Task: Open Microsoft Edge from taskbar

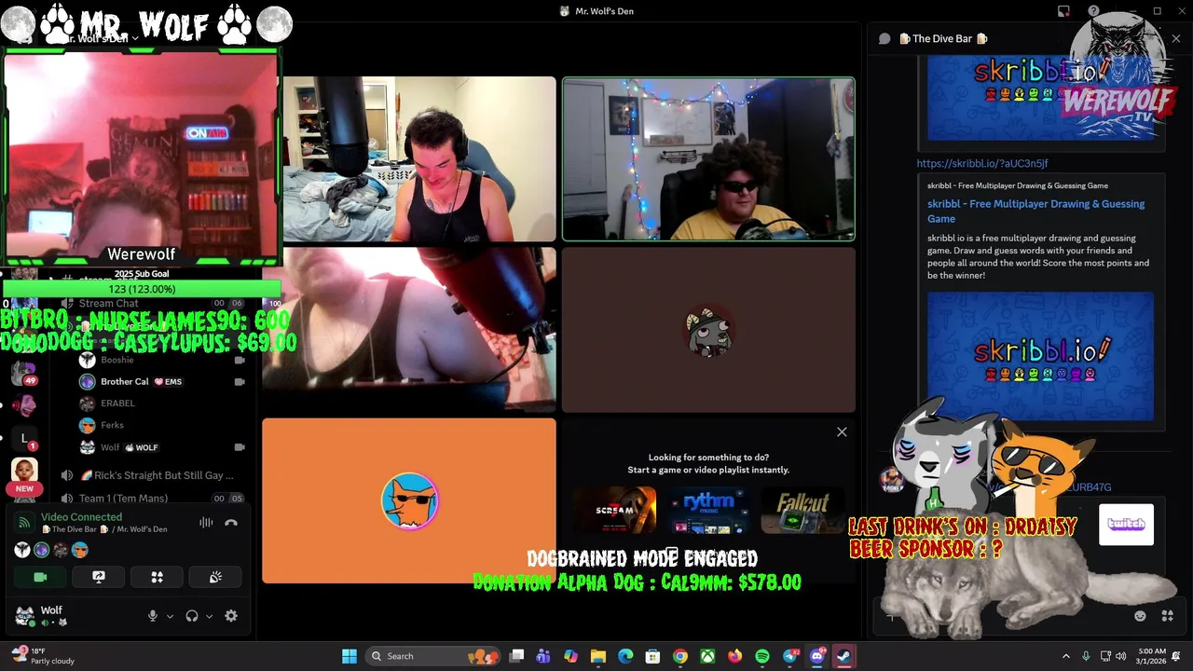Action: coord(625,656)
